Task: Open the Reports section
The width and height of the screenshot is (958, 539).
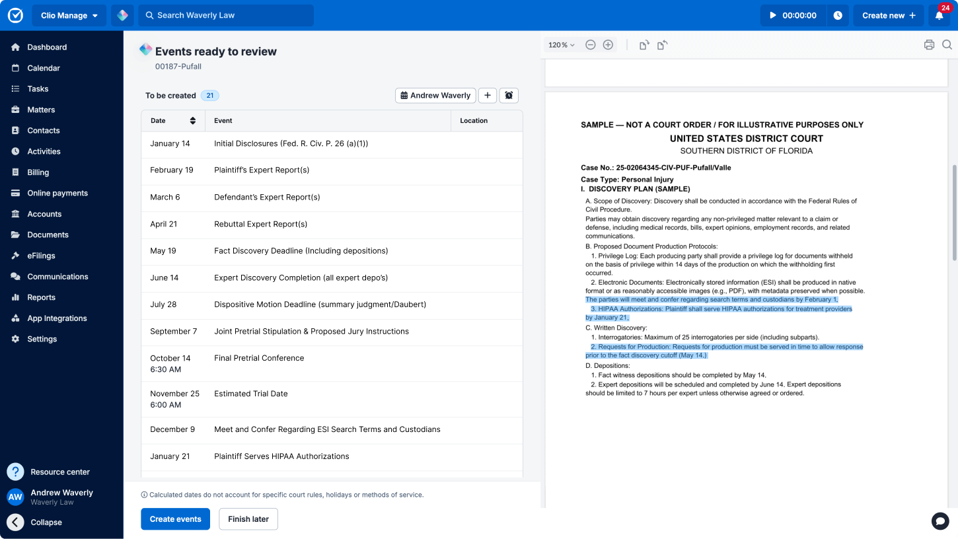Action: (41, 297)
